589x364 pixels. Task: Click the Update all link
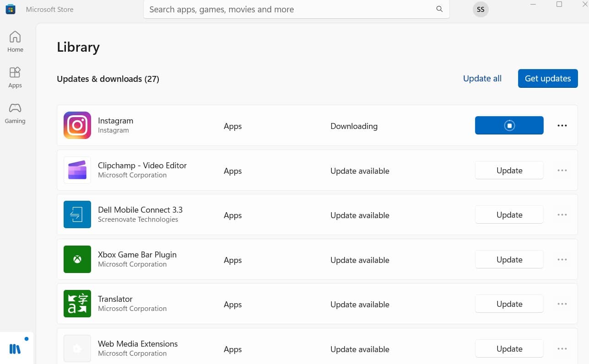point(482,79)
